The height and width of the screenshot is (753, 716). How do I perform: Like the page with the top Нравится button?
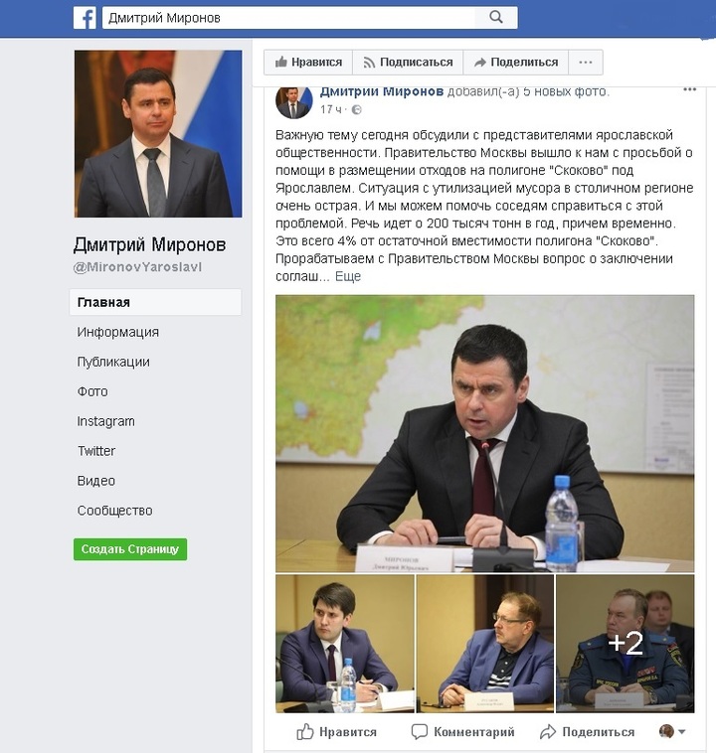click(308, 63)
